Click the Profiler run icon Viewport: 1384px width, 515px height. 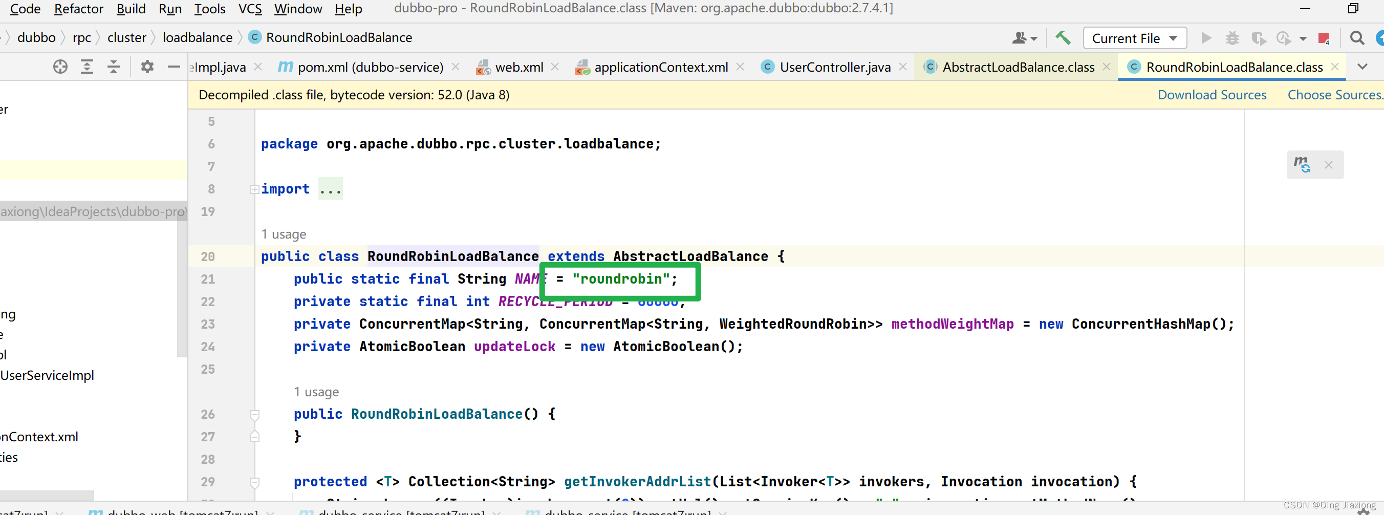click(1284, 38)
